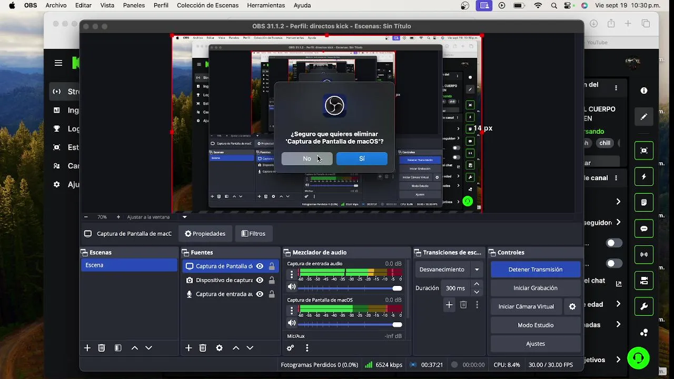Decrease transition duration with down arrow

[477, 292]
